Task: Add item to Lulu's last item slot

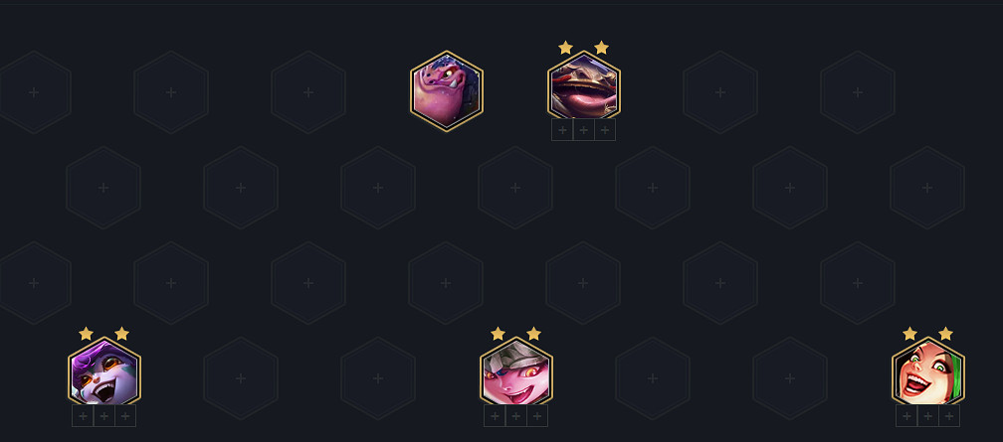Action: tap(124, 416)
